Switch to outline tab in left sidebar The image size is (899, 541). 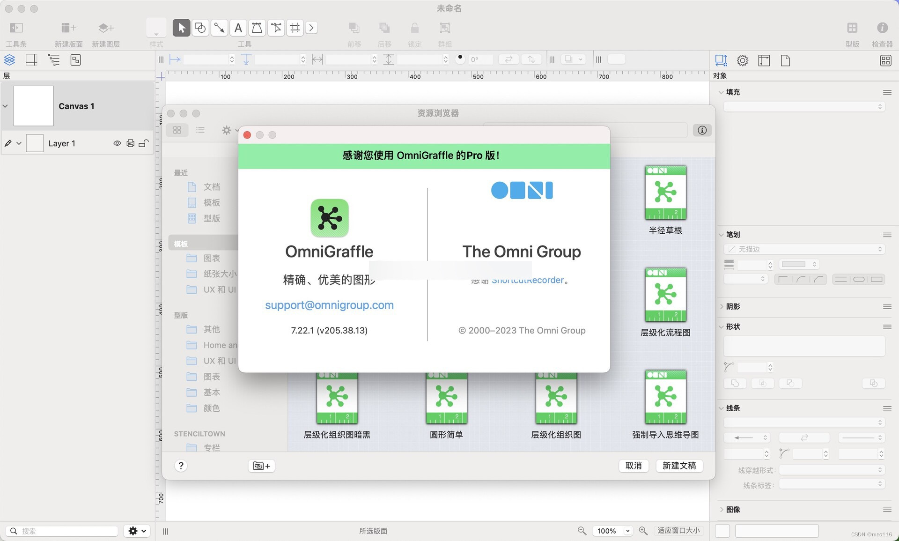click(54, 60)
